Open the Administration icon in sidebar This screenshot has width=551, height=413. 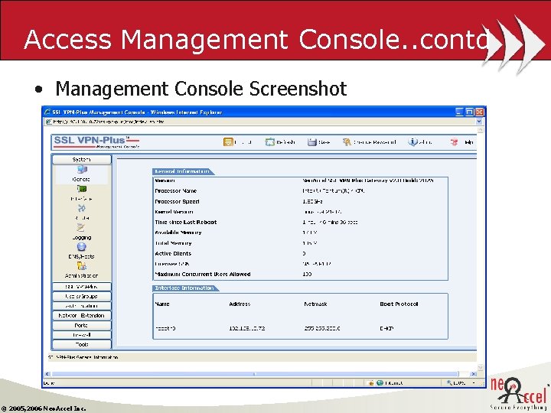coord(82,266)
